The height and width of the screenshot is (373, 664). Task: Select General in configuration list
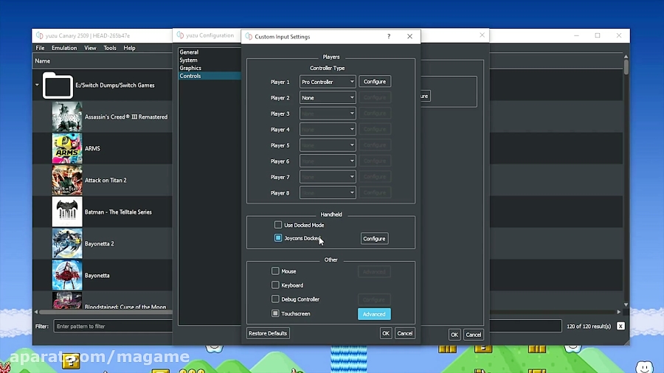(x=210, y=52)
